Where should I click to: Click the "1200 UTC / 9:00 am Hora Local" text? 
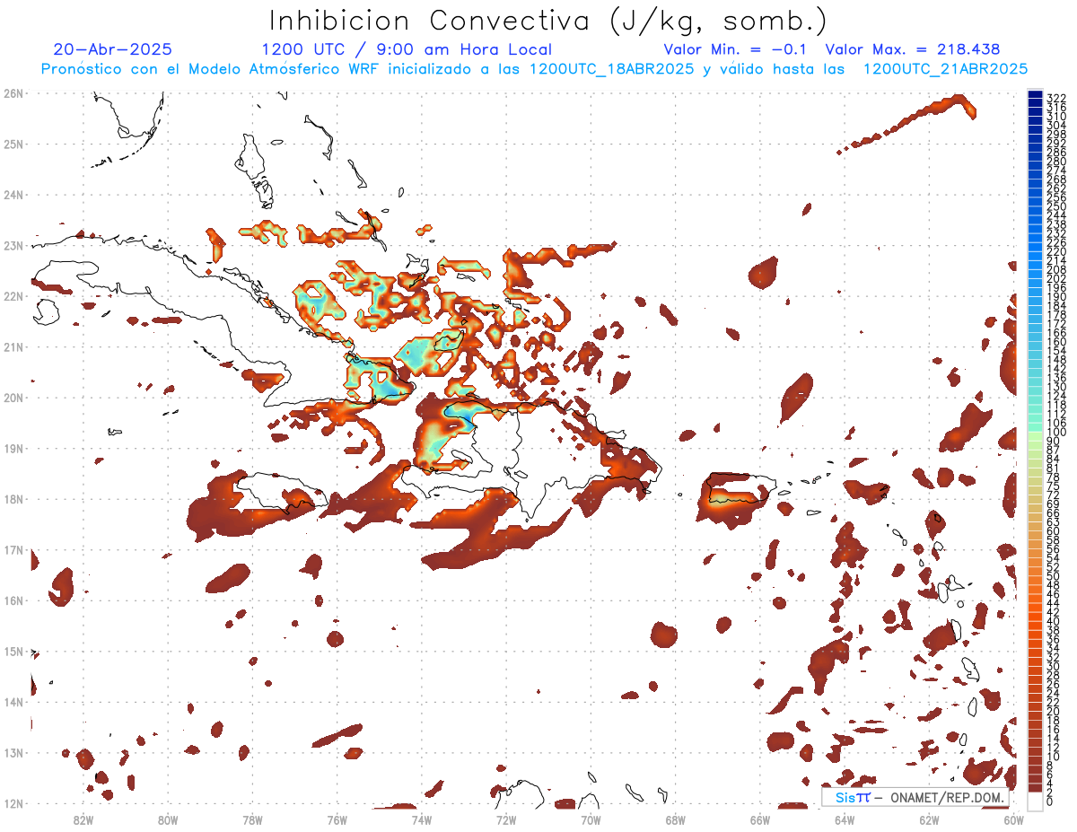click(x=407, y=49)
